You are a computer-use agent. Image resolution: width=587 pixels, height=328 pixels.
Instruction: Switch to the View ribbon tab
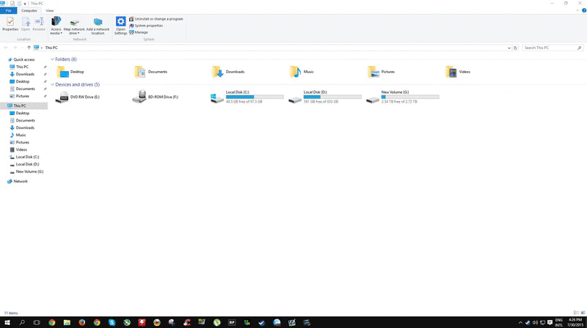click(49, 10)
